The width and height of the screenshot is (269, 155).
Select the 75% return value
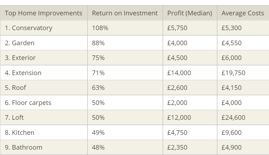[x=98, y=58]
